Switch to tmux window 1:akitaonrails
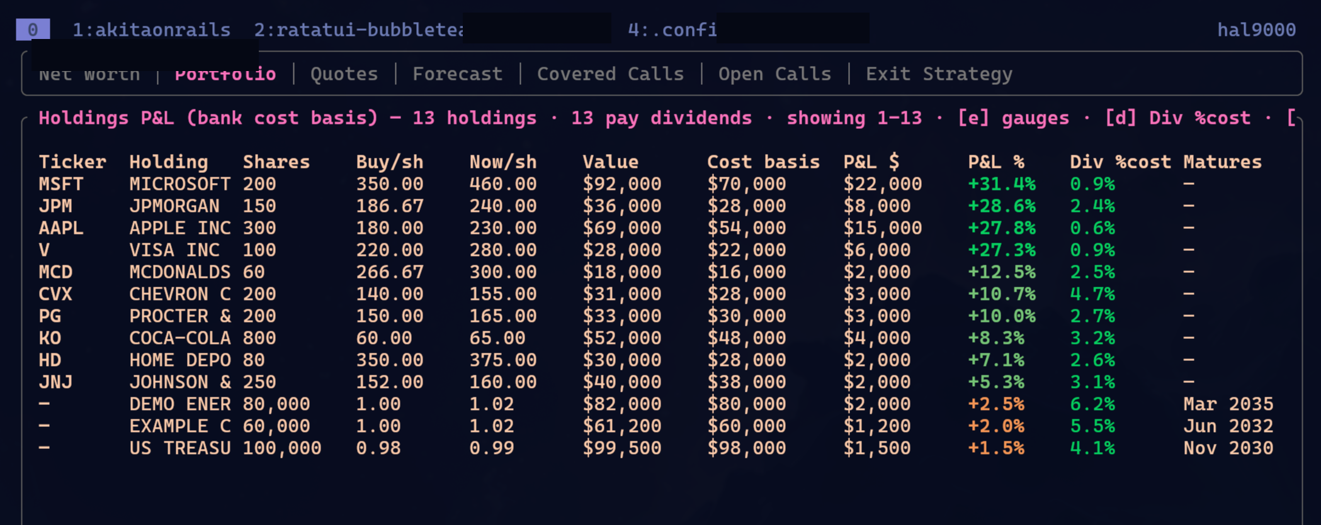Screen dimensions: 1321x525 (x=151, y=30)
